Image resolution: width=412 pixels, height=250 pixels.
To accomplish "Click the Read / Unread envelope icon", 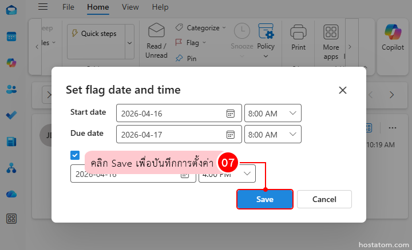I will point(156,30).
